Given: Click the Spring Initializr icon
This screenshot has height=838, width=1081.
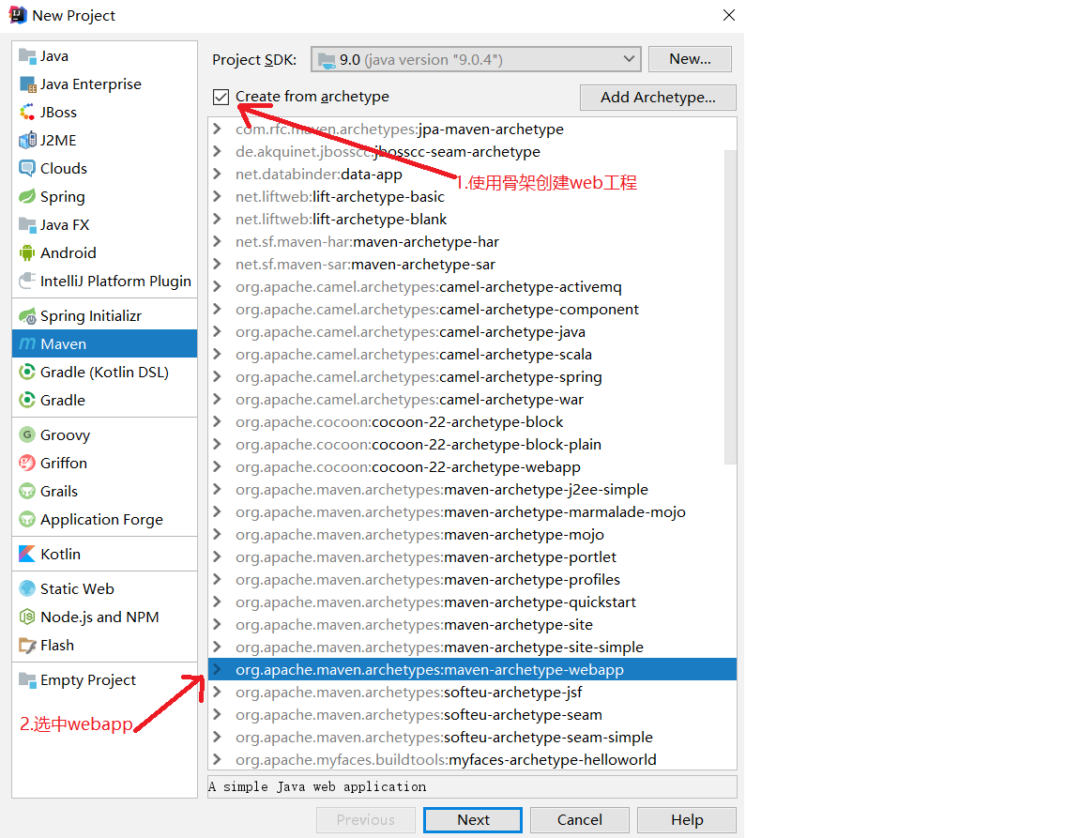Looking at the screenshot, I should click(x=27, y=316).
